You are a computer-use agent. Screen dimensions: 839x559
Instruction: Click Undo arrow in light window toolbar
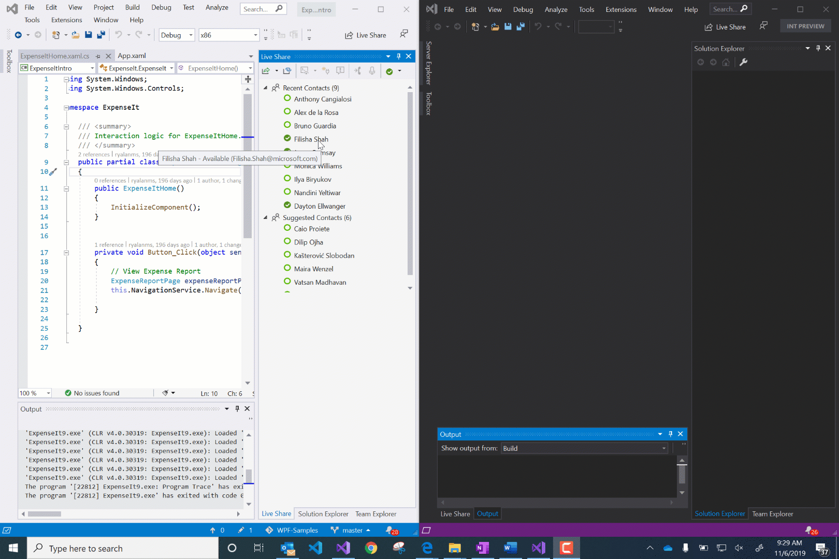(119, 35)
